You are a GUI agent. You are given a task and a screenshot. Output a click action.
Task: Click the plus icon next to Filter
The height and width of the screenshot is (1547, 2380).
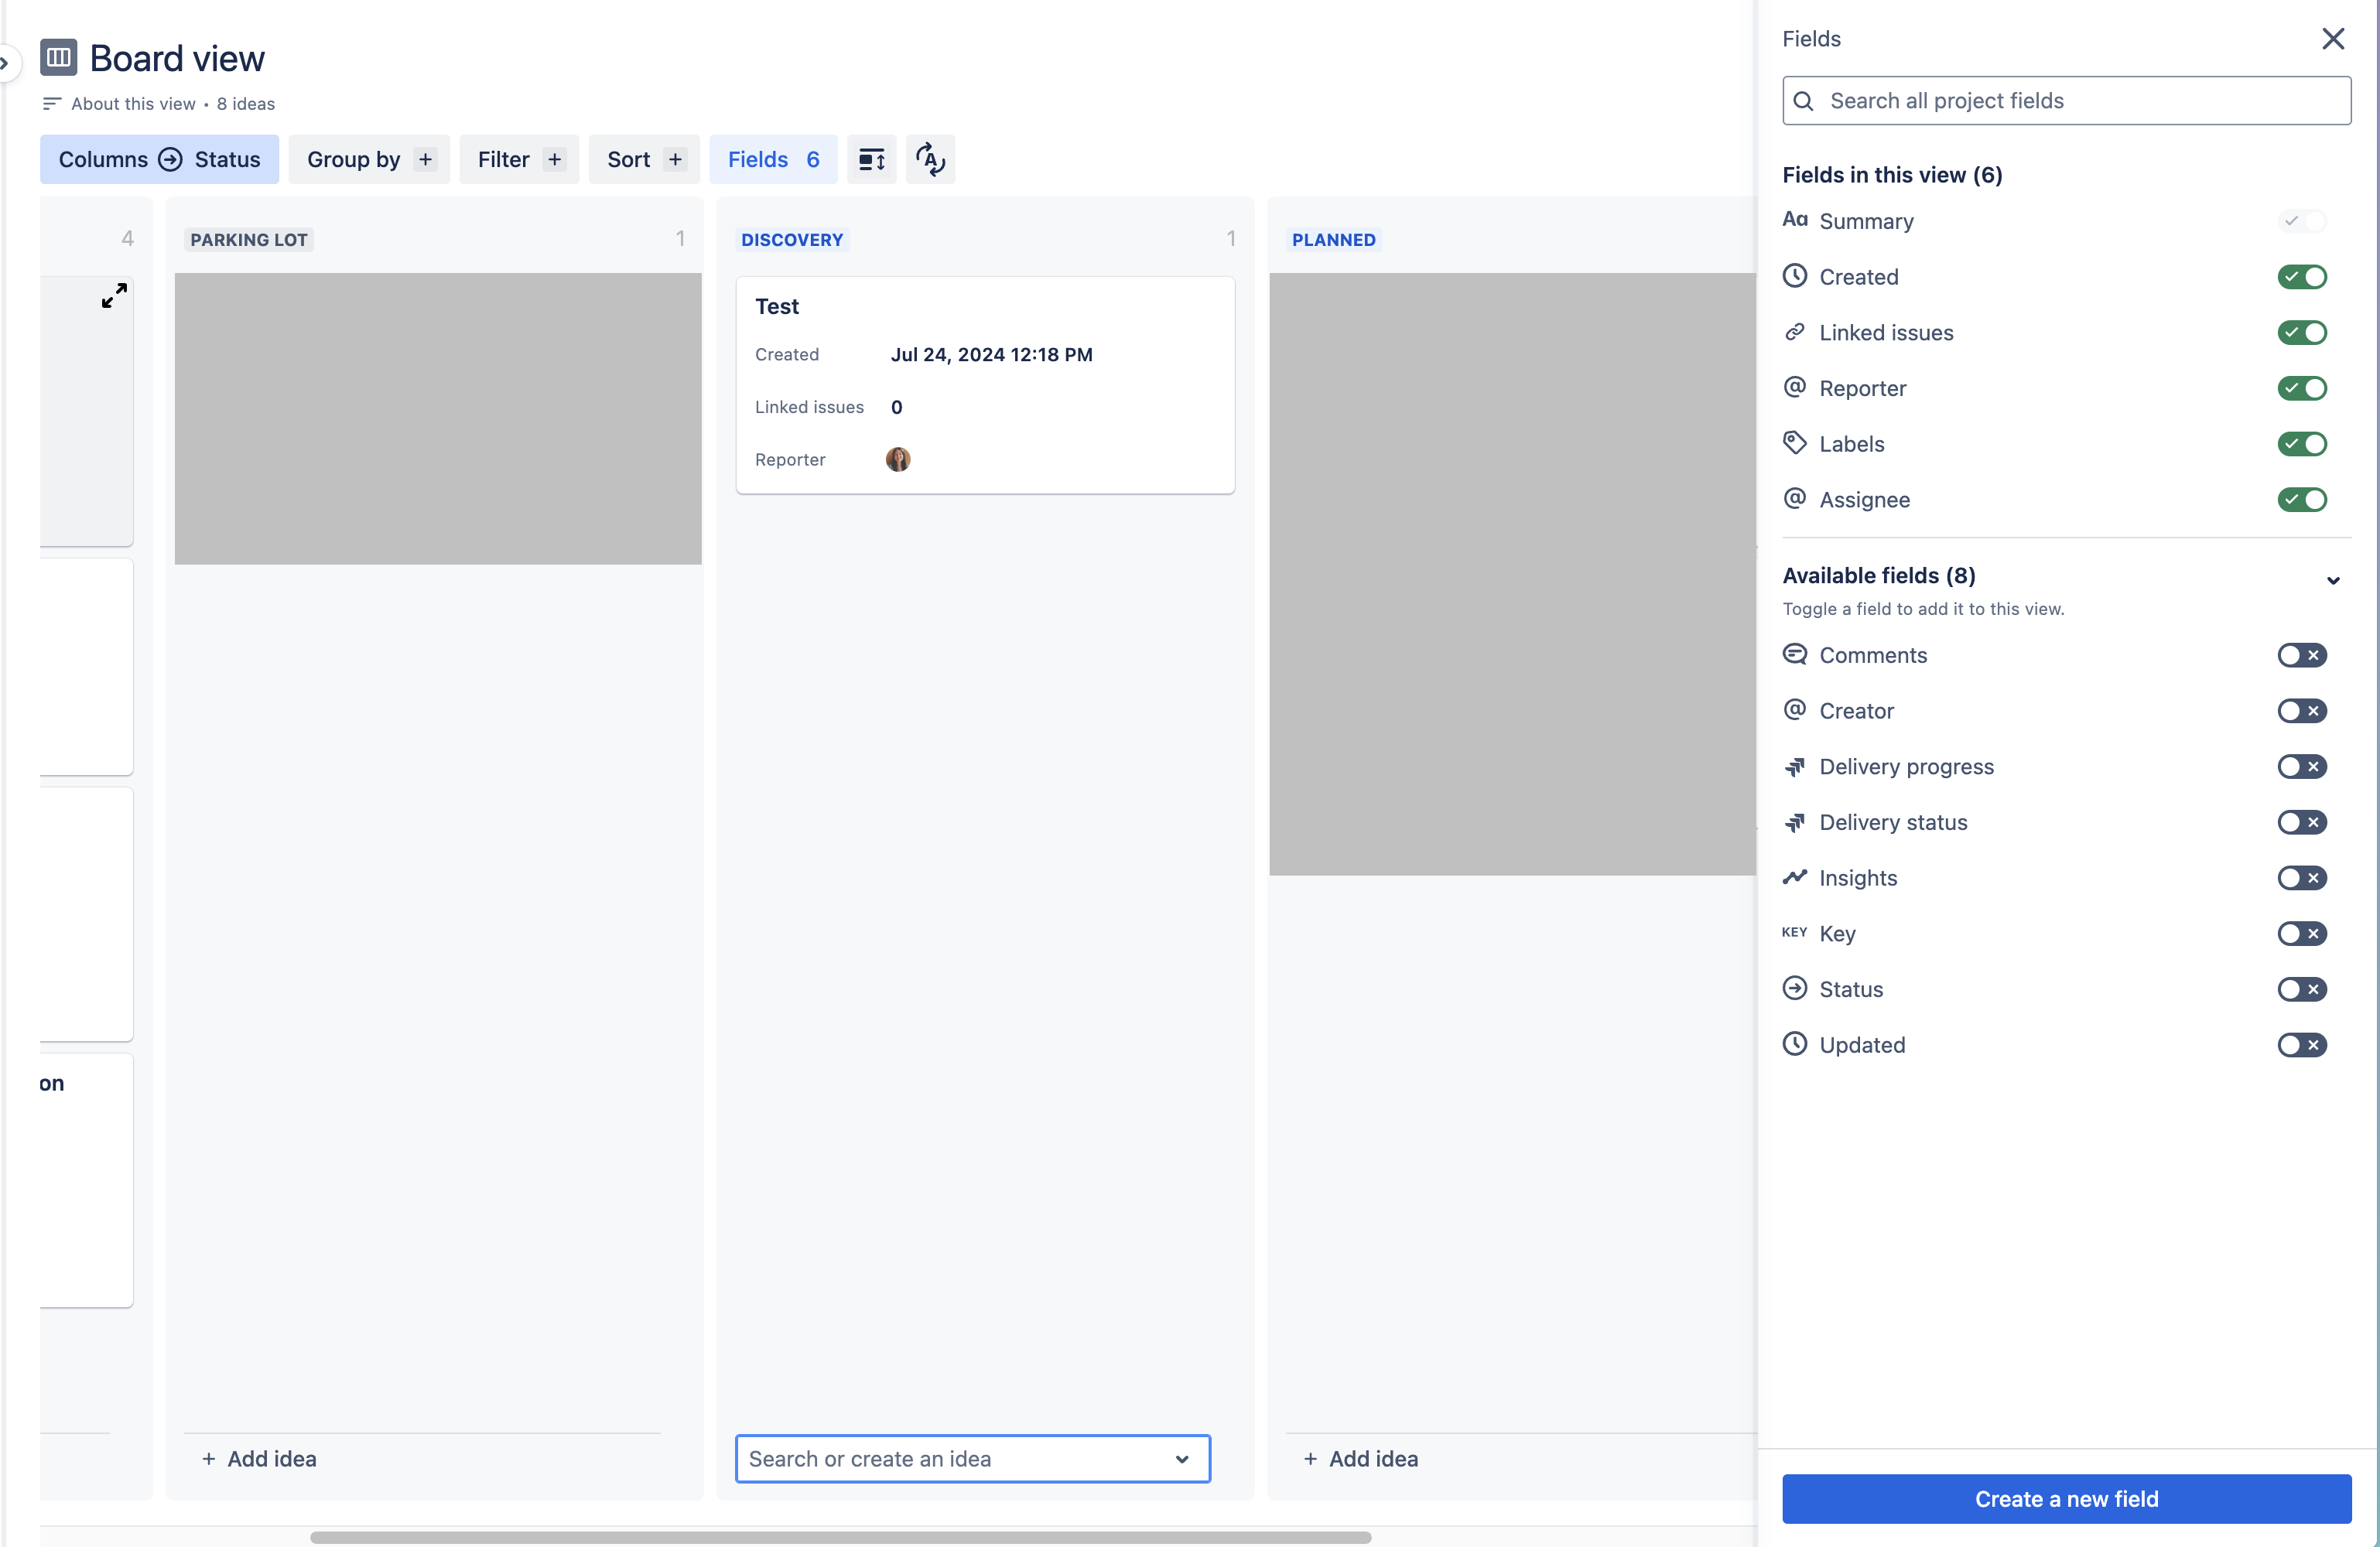click(x=554, y=160)
